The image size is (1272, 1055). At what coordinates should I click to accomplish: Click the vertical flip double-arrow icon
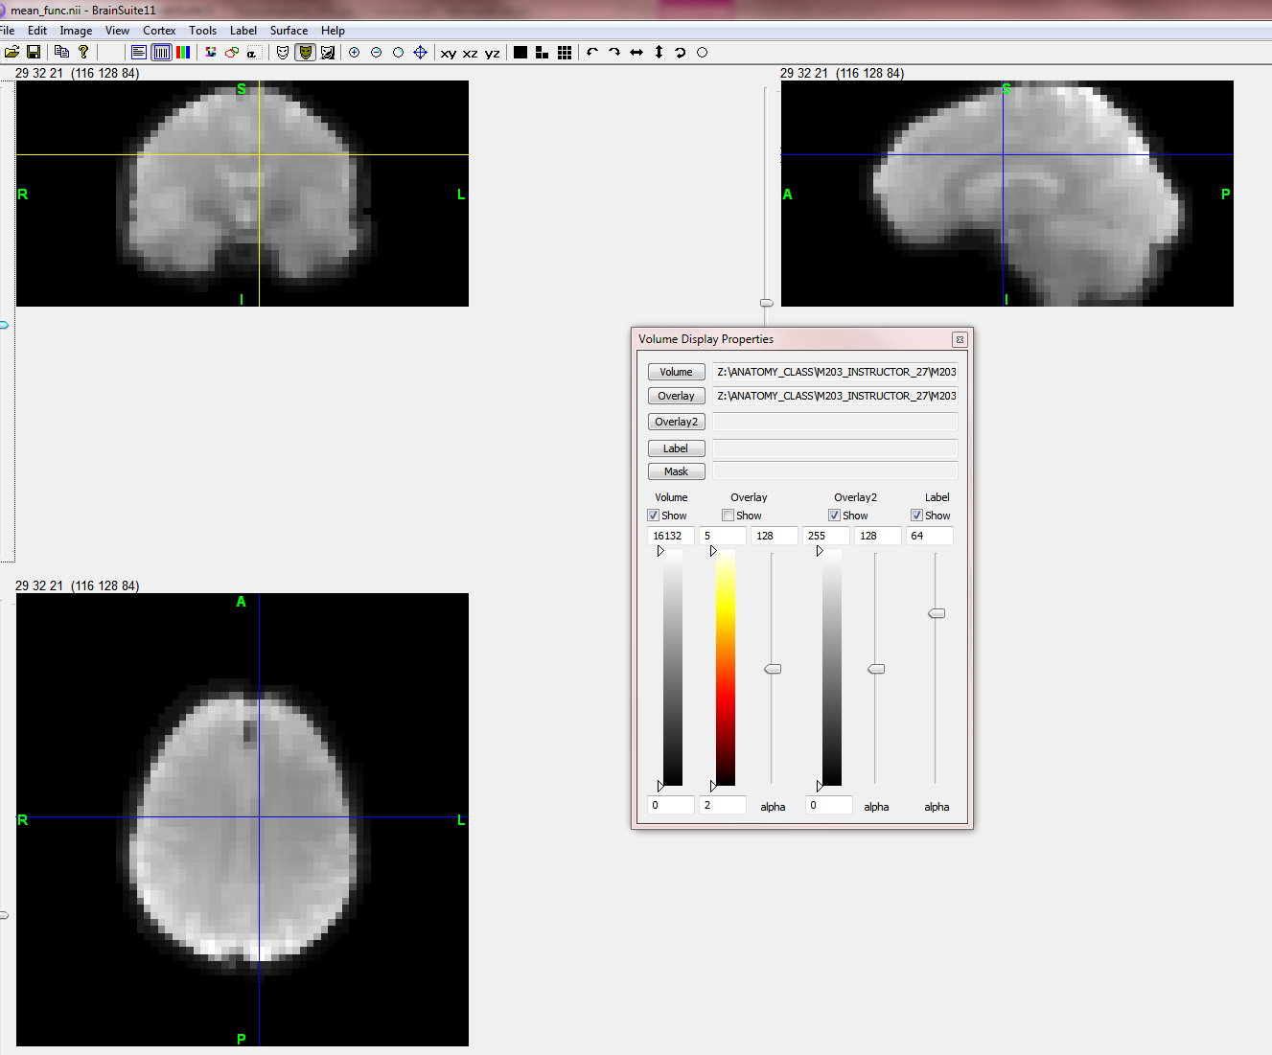click(659, 52)
